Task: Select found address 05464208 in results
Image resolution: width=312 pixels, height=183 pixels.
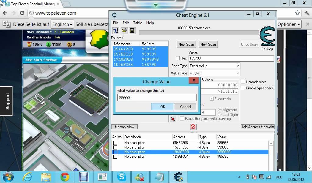Action: [140, 49]
